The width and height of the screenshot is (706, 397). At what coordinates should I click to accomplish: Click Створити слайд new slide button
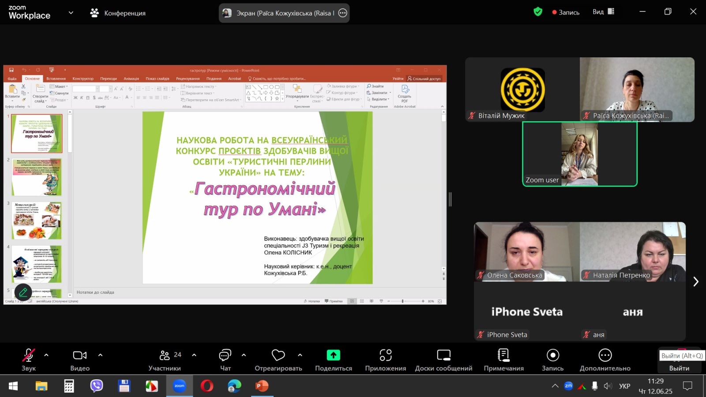pos(40,94)
